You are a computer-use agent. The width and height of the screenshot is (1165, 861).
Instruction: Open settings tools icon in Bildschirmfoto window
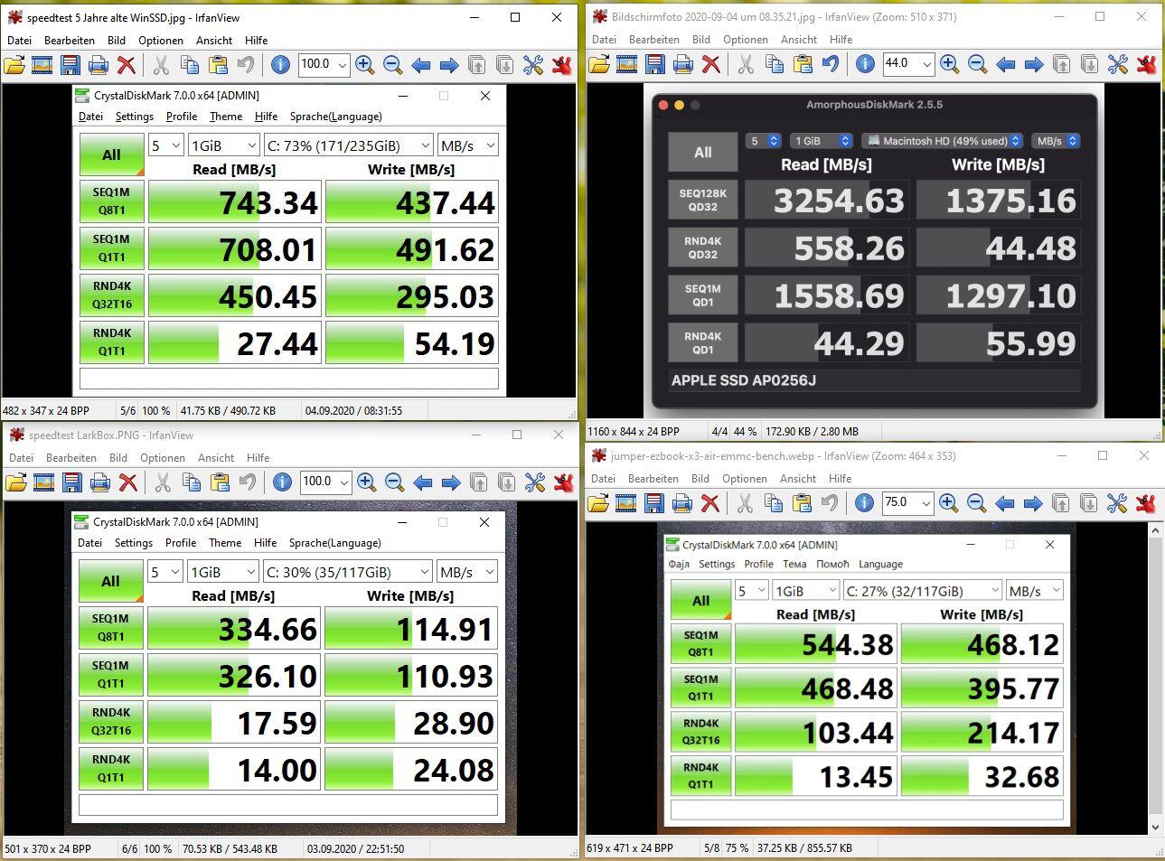click(x=1118, y=64)
